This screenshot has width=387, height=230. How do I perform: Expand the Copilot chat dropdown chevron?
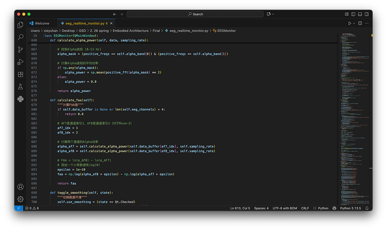pos(273,14)
